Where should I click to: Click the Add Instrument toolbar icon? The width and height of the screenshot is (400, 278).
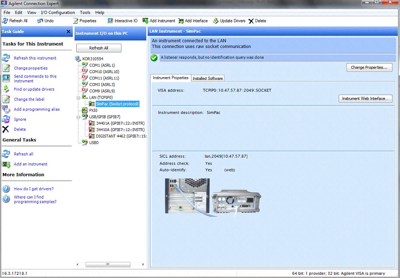pos(146,21)
